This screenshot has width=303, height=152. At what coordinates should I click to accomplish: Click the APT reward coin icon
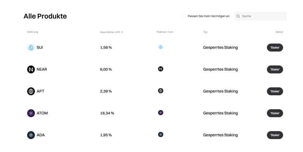coord(161,91)
